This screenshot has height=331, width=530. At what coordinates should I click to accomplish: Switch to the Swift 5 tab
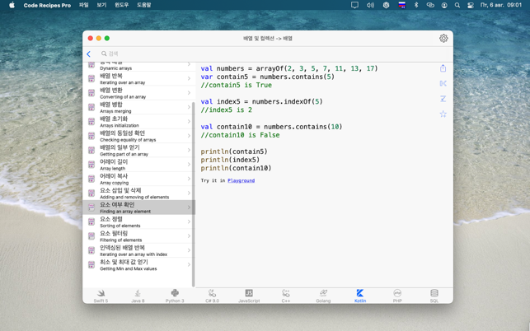coord(101,296)
